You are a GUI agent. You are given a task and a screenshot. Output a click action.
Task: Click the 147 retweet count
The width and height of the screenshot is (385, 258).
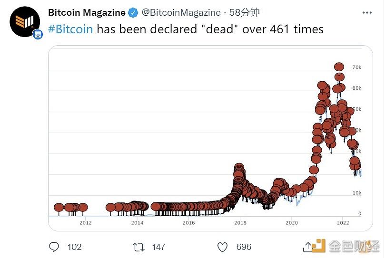158,247
